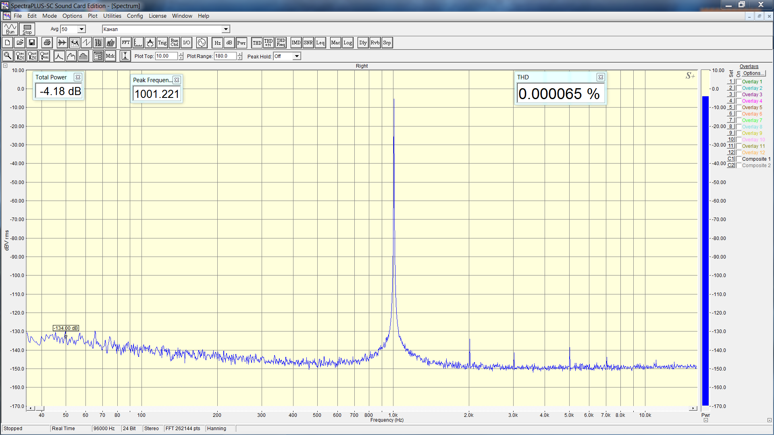Image resolution: width=774 pixels, height=435 pixels.
Task: Set overlay 1 with the '1' button
Action: click(731, 82)
